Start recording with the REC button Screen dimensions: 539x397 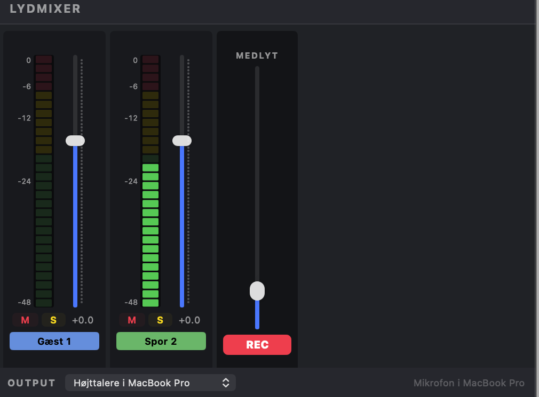pyautogui.click(x=257, y=344)
